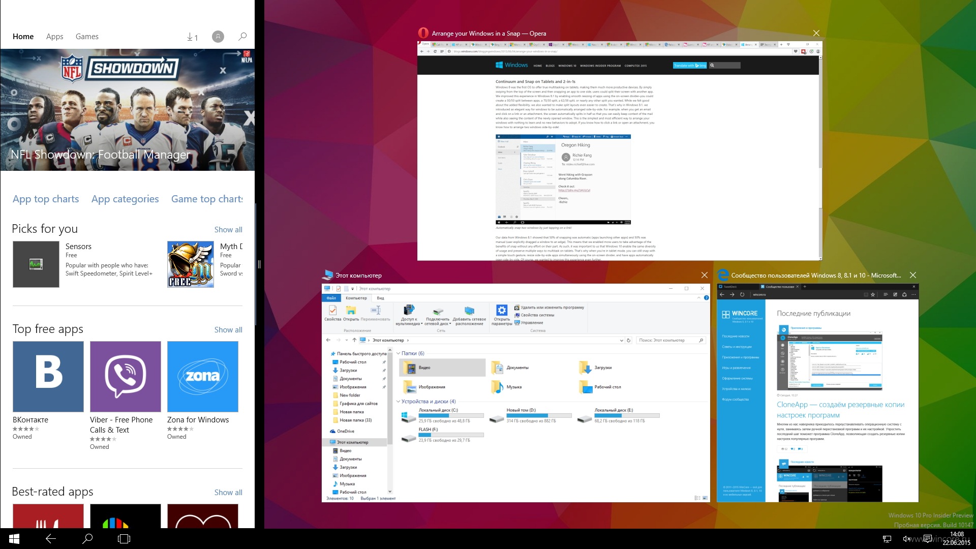Click the Edge Hub icon
This screenshot has width=976, height=549.
(x=885, y=294)
